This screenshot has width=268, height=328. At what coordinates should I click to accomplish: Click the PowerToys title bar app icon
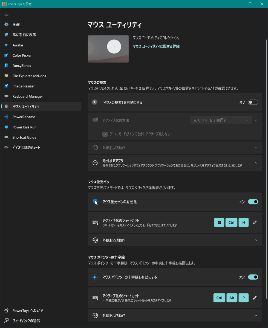(4, 4)
